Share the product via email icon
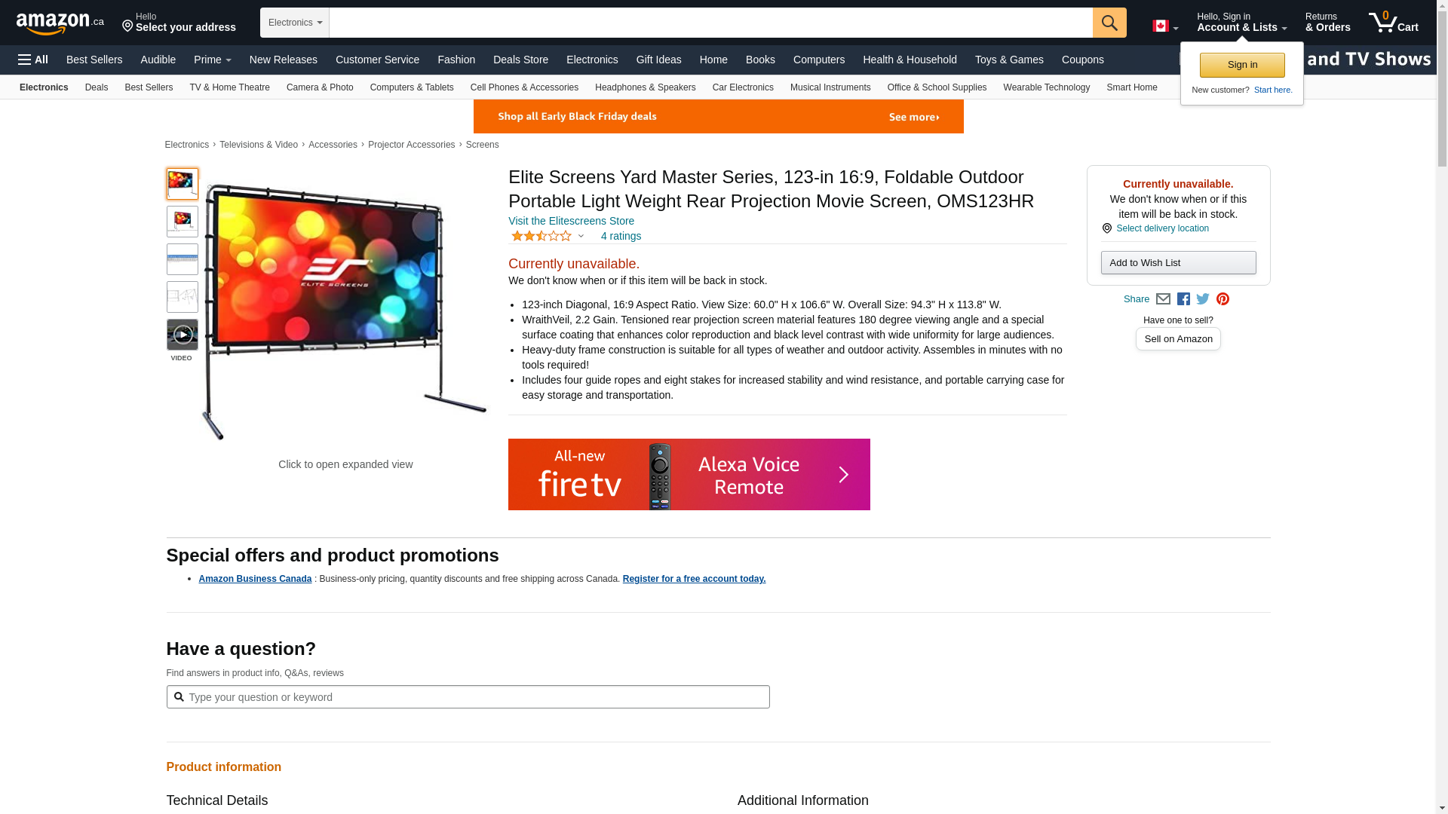This screenshot has height=814, width=1448. coord(1163,299)
